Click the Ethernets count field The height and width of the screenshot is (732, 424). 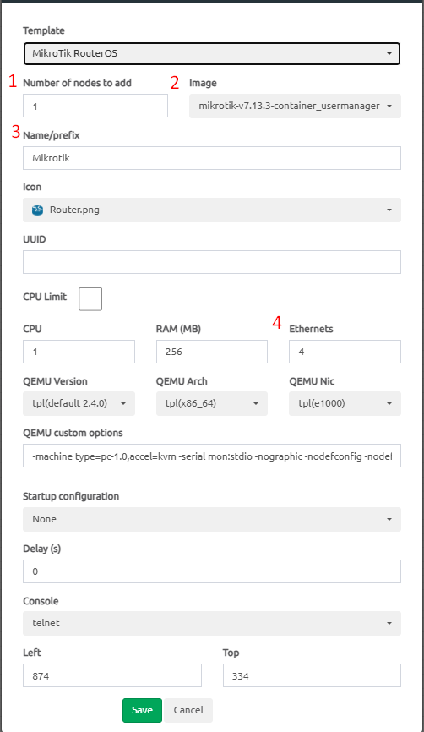pyautogui.click(x=345, y=352)
